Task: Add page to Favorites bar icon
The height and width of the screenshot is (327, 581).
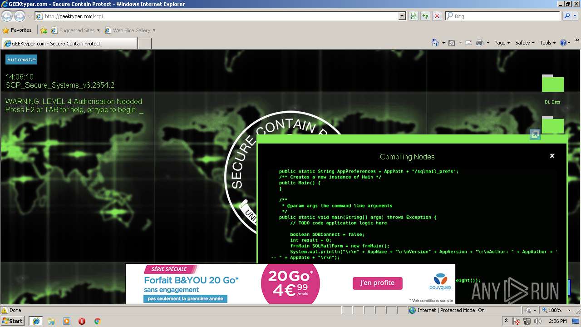Action: tap(44, 30)
